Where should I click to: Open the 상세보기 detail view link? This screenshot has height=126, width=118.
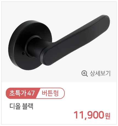[96, 73]
